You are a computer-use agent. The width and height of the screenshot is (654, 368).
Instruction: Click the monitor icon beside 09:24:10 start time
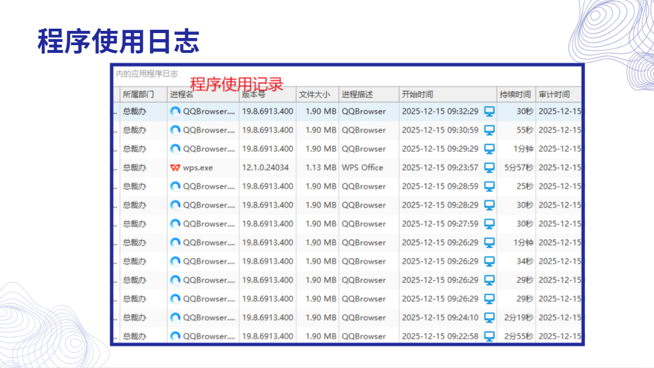coord(489,317)
